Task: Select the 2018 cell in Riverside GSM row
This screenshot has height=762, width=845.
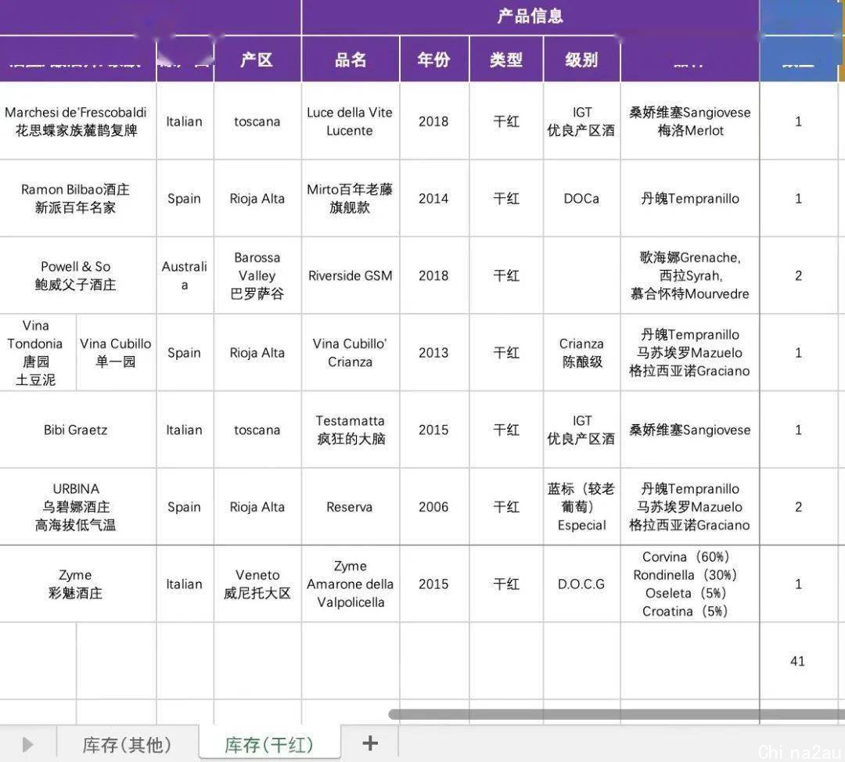Action: point(433,275)
